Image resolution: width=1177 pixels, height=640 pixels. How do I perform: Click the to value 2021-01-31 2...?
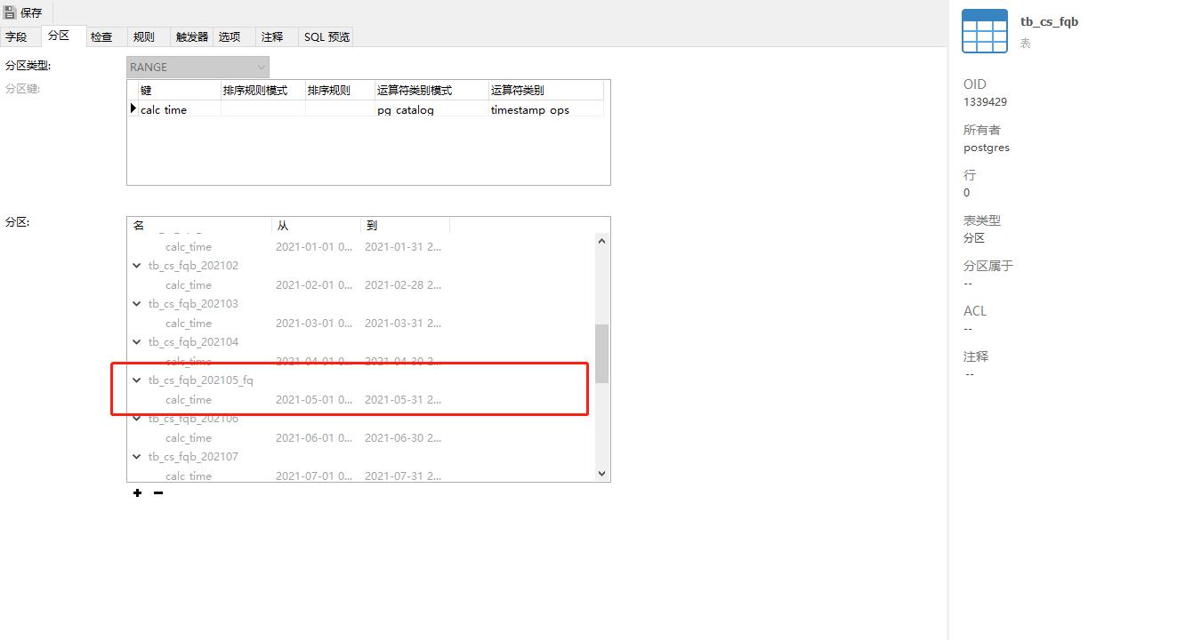coord(403,247)
